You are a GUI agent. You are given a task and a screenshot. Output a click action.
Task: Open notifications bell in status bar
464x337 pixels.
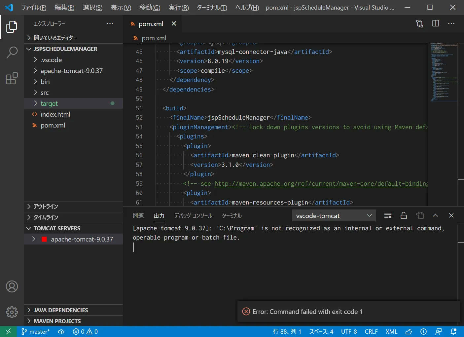pyautogui.click(x=453, y=331)
